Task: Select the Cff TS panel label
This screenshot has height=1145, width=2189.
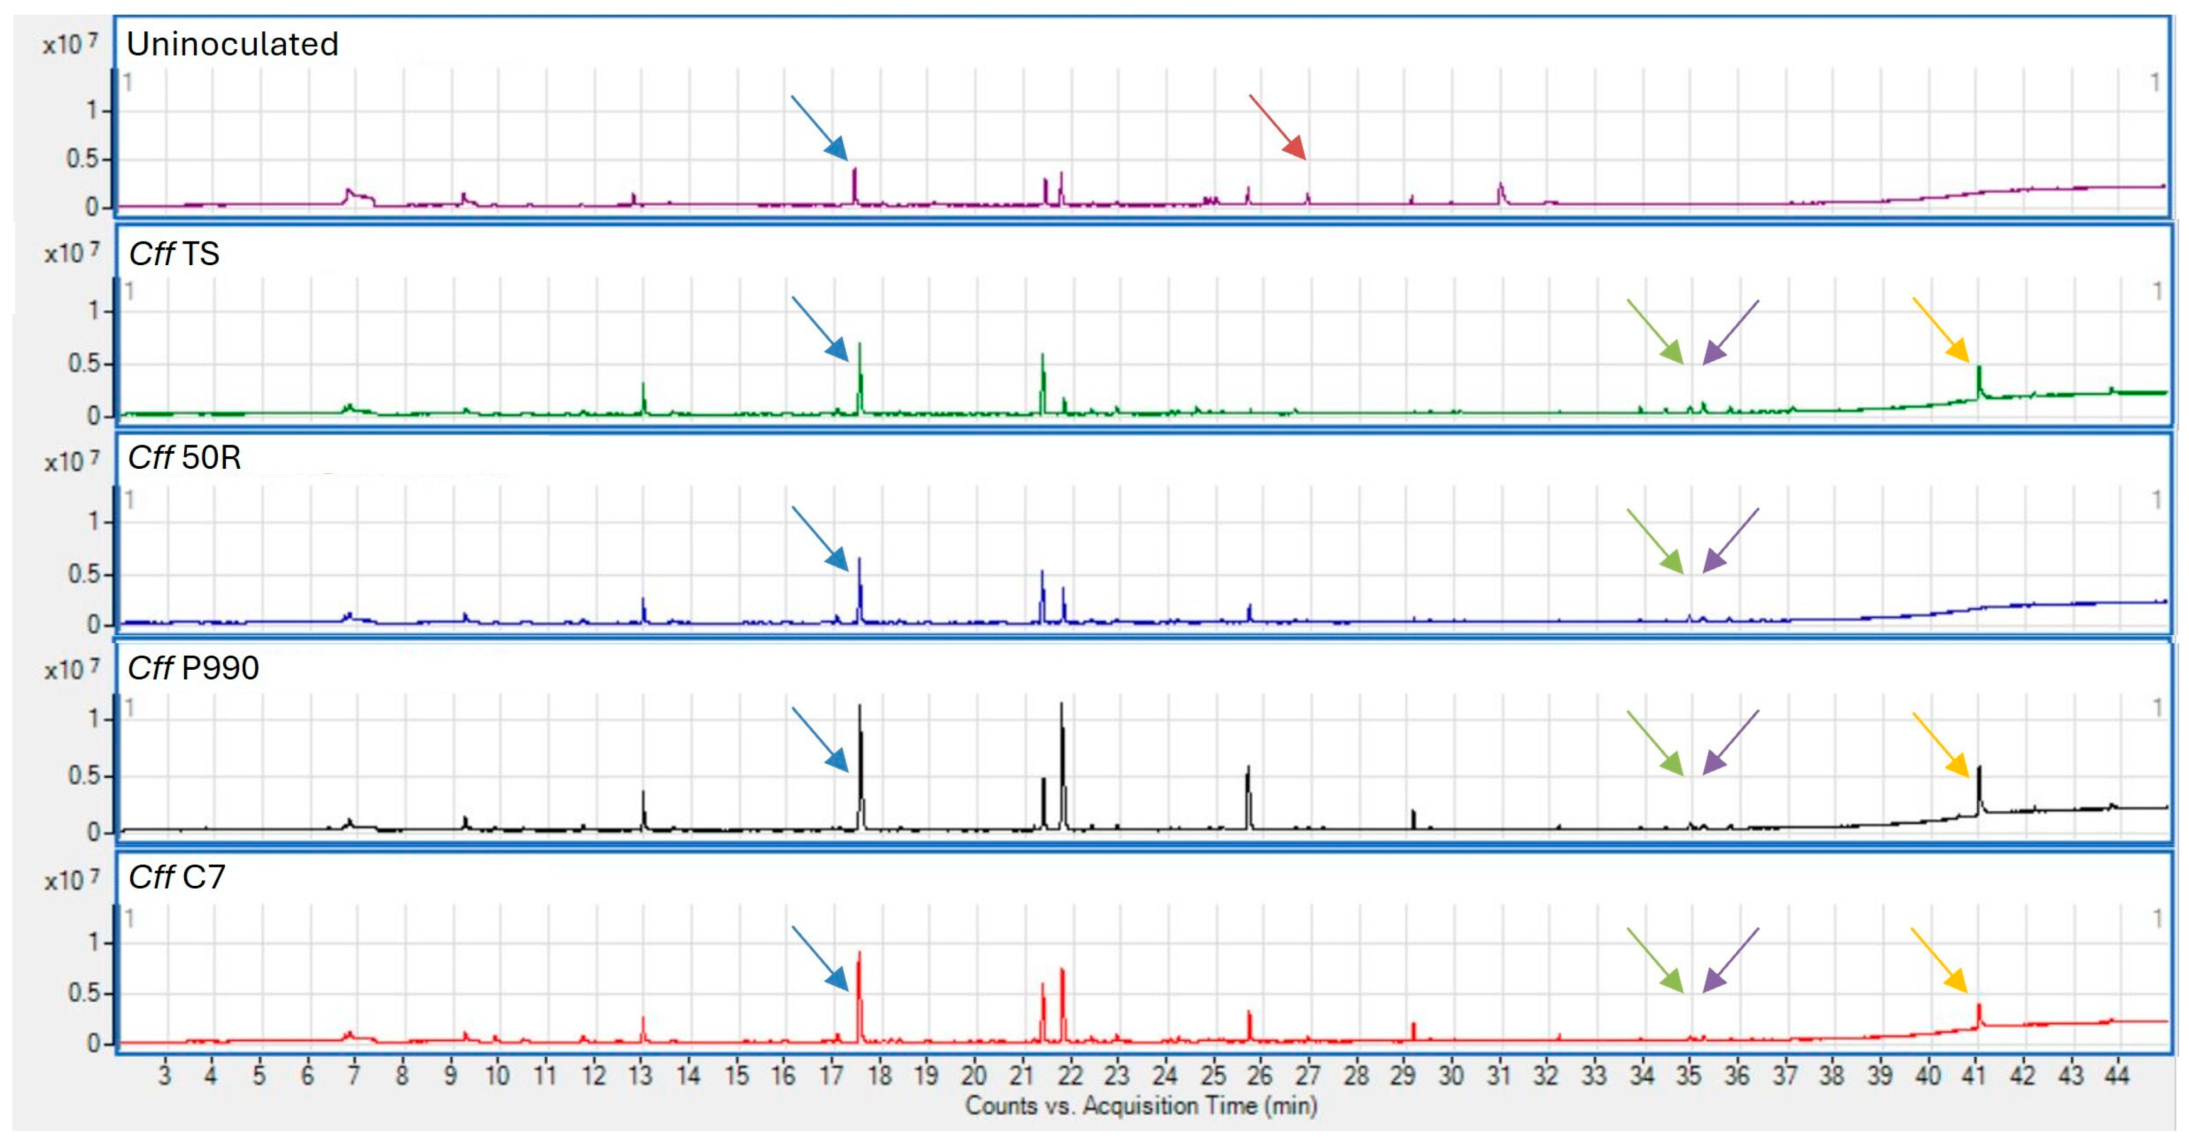Action: coord(174,254)
